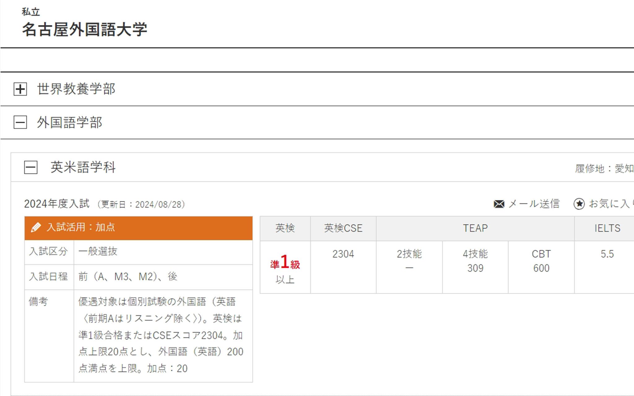Collapse the 外国語学部 section minus icon
Image resolution: width=634 pixels, height=396 pixels.
pyautogui.click(x=20, y=123)
